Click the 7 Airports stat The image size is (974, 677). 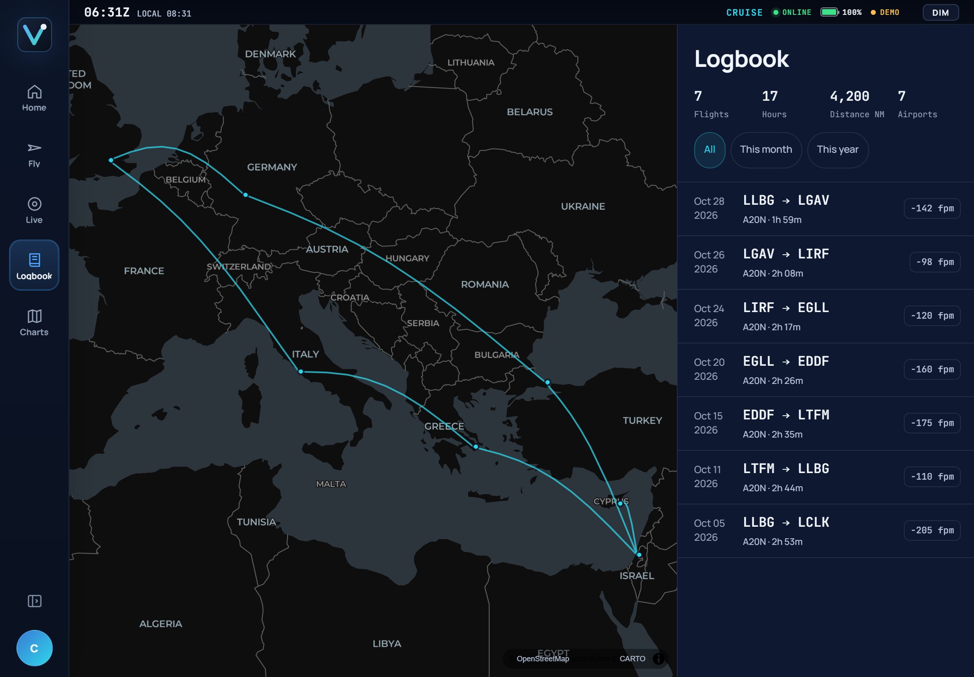pyautogui.click(x=917, y=104)
